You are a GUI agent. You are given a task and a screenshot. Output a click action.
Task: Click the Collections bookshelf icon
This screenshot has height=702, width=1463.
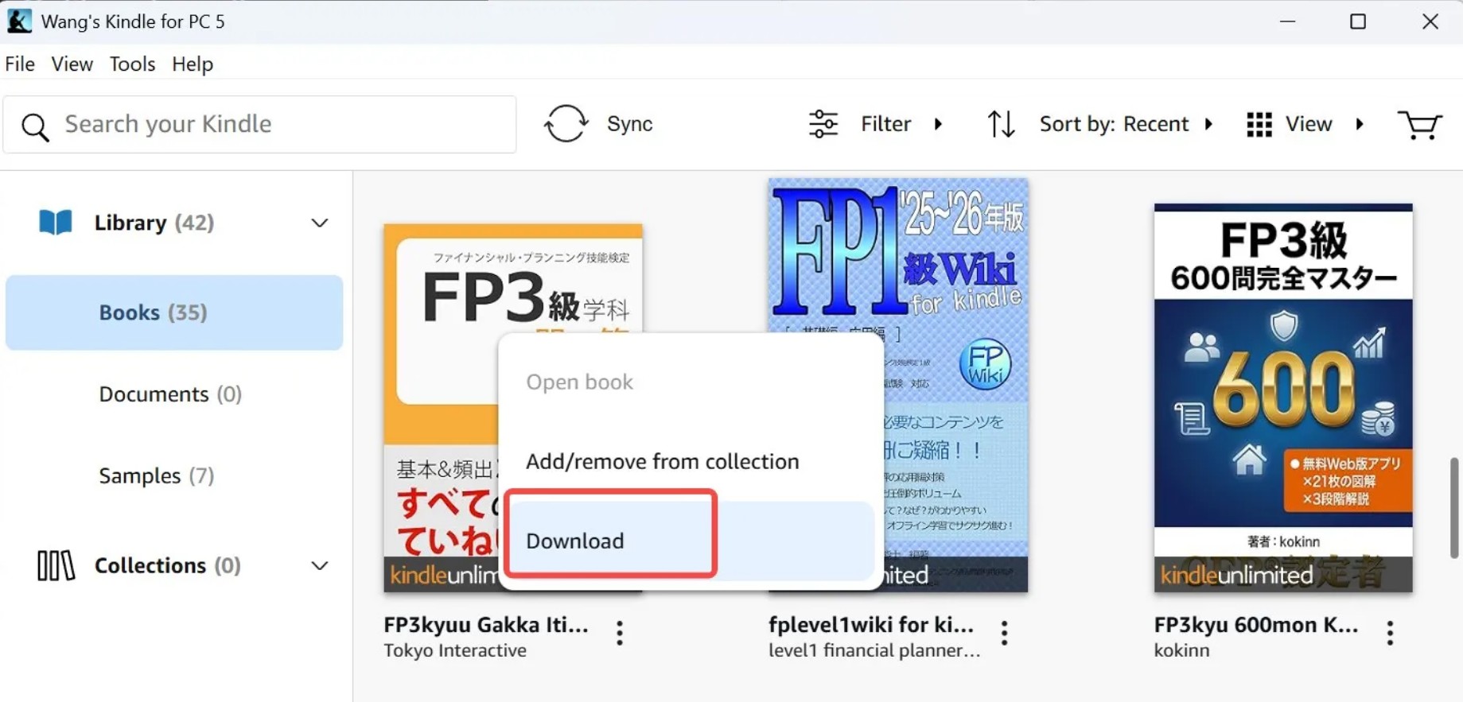tap(56, 566)
